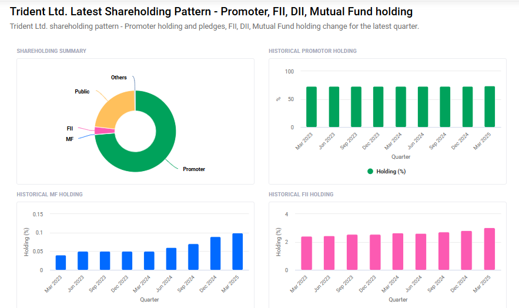Click the pink FII donut segment
Image resolution: width=519 pixels, height=308 pixels.
[104, 130]
